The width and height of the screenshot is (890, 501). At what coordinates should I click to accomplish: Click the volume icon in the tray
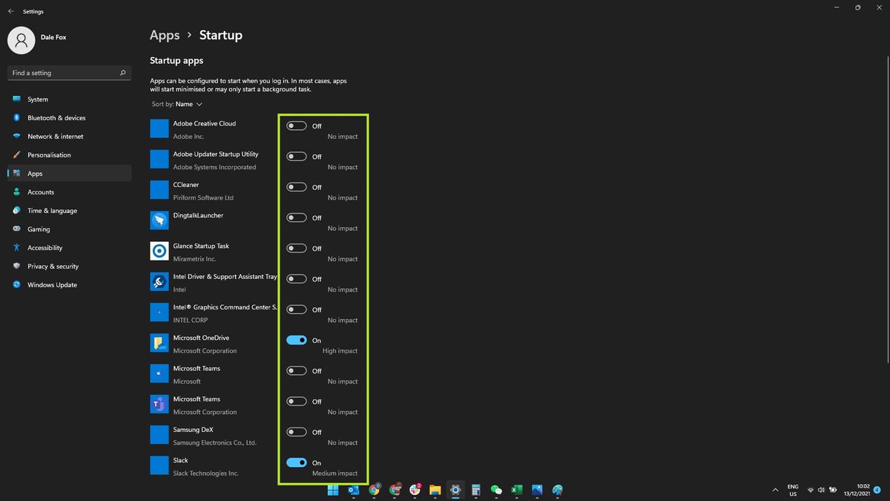(820, 490)
